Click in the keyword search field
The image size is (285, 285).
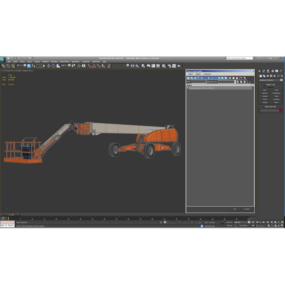tap(240, 58)
